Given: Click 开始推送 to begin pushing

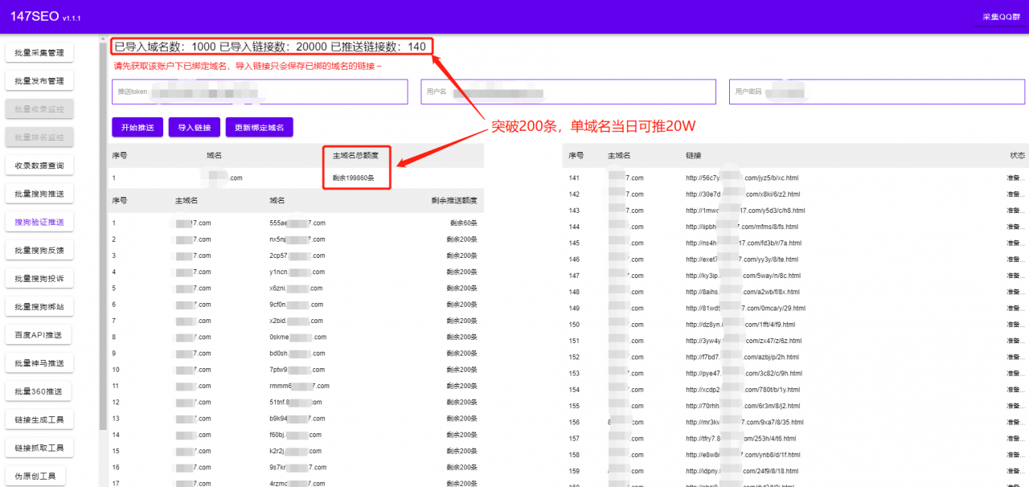Looking at the screenshot, I should (137, 127).
